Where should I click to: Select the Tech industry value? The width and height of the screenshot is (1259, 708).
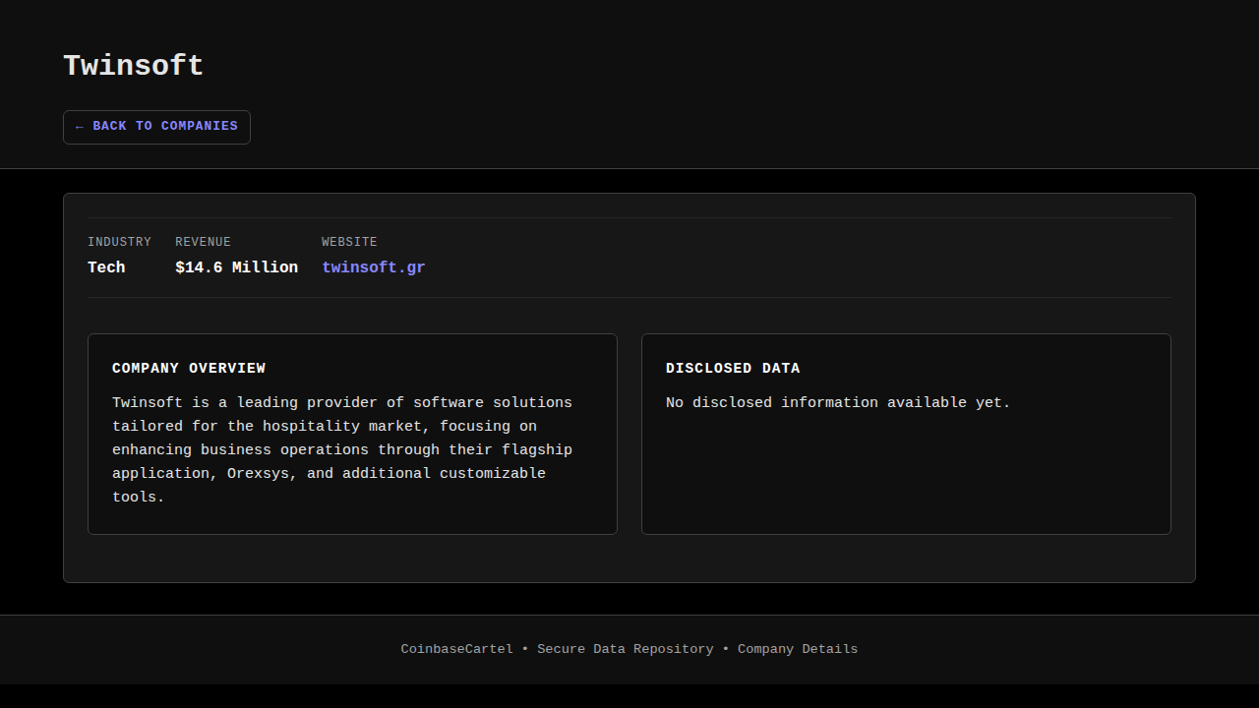(x=106, y=267)
